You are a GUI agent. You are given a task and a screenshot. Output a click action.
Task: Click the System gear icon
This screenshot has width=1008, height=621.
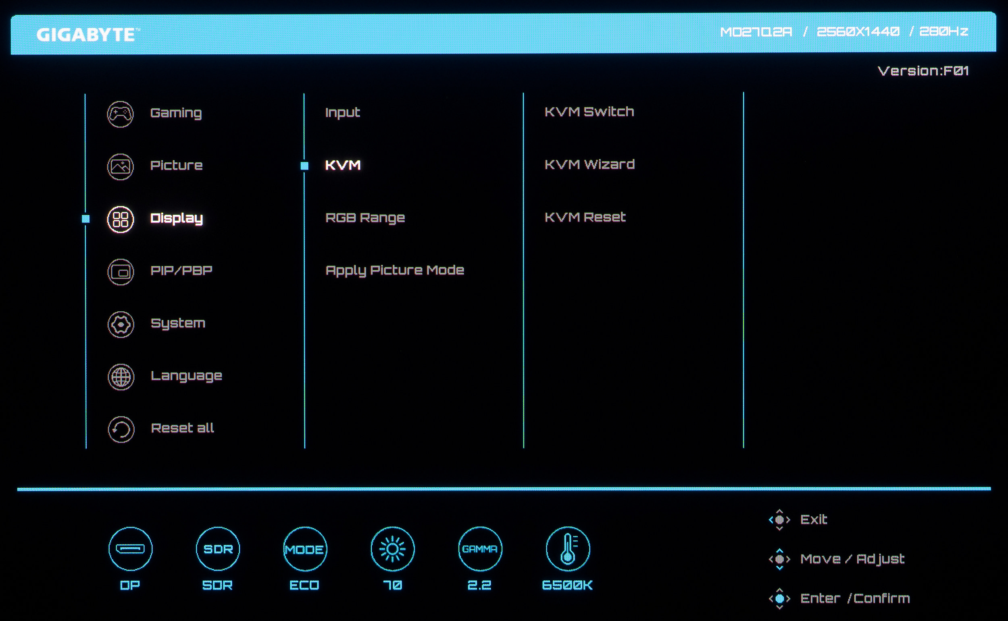pos(121,325)
